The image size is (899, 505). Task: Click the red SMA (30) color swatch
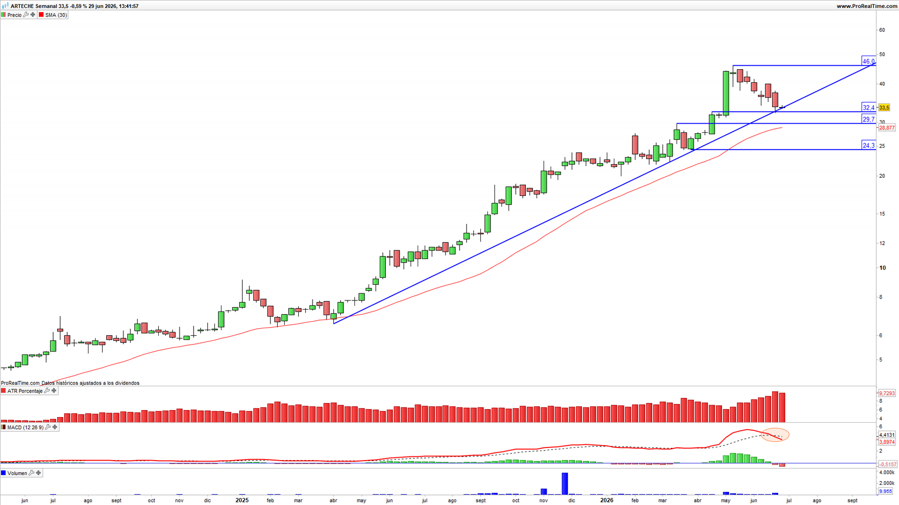click(x=41, y=15)
